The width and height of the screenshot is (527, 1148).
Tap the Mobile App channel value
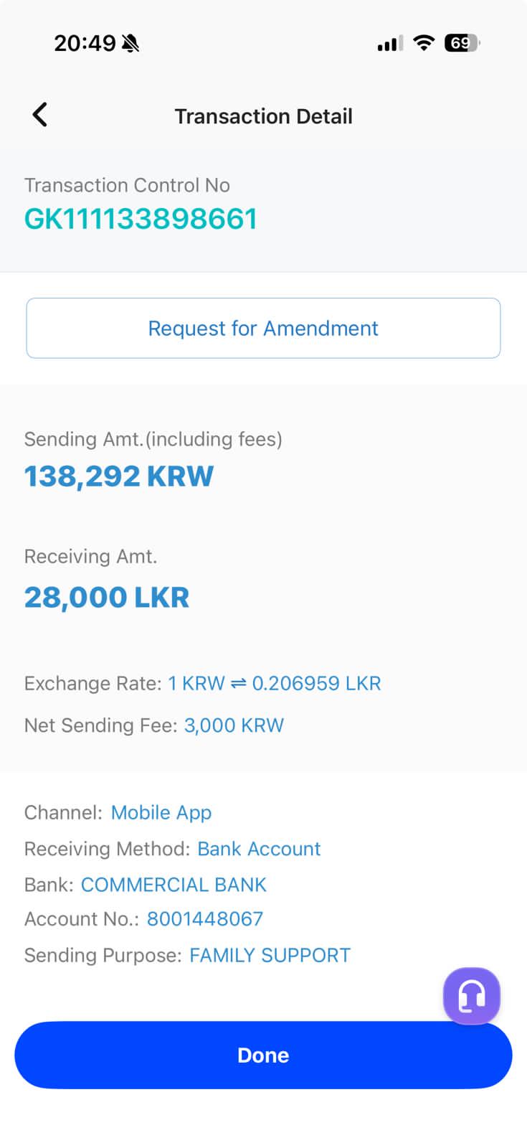(x=161, y=813)
